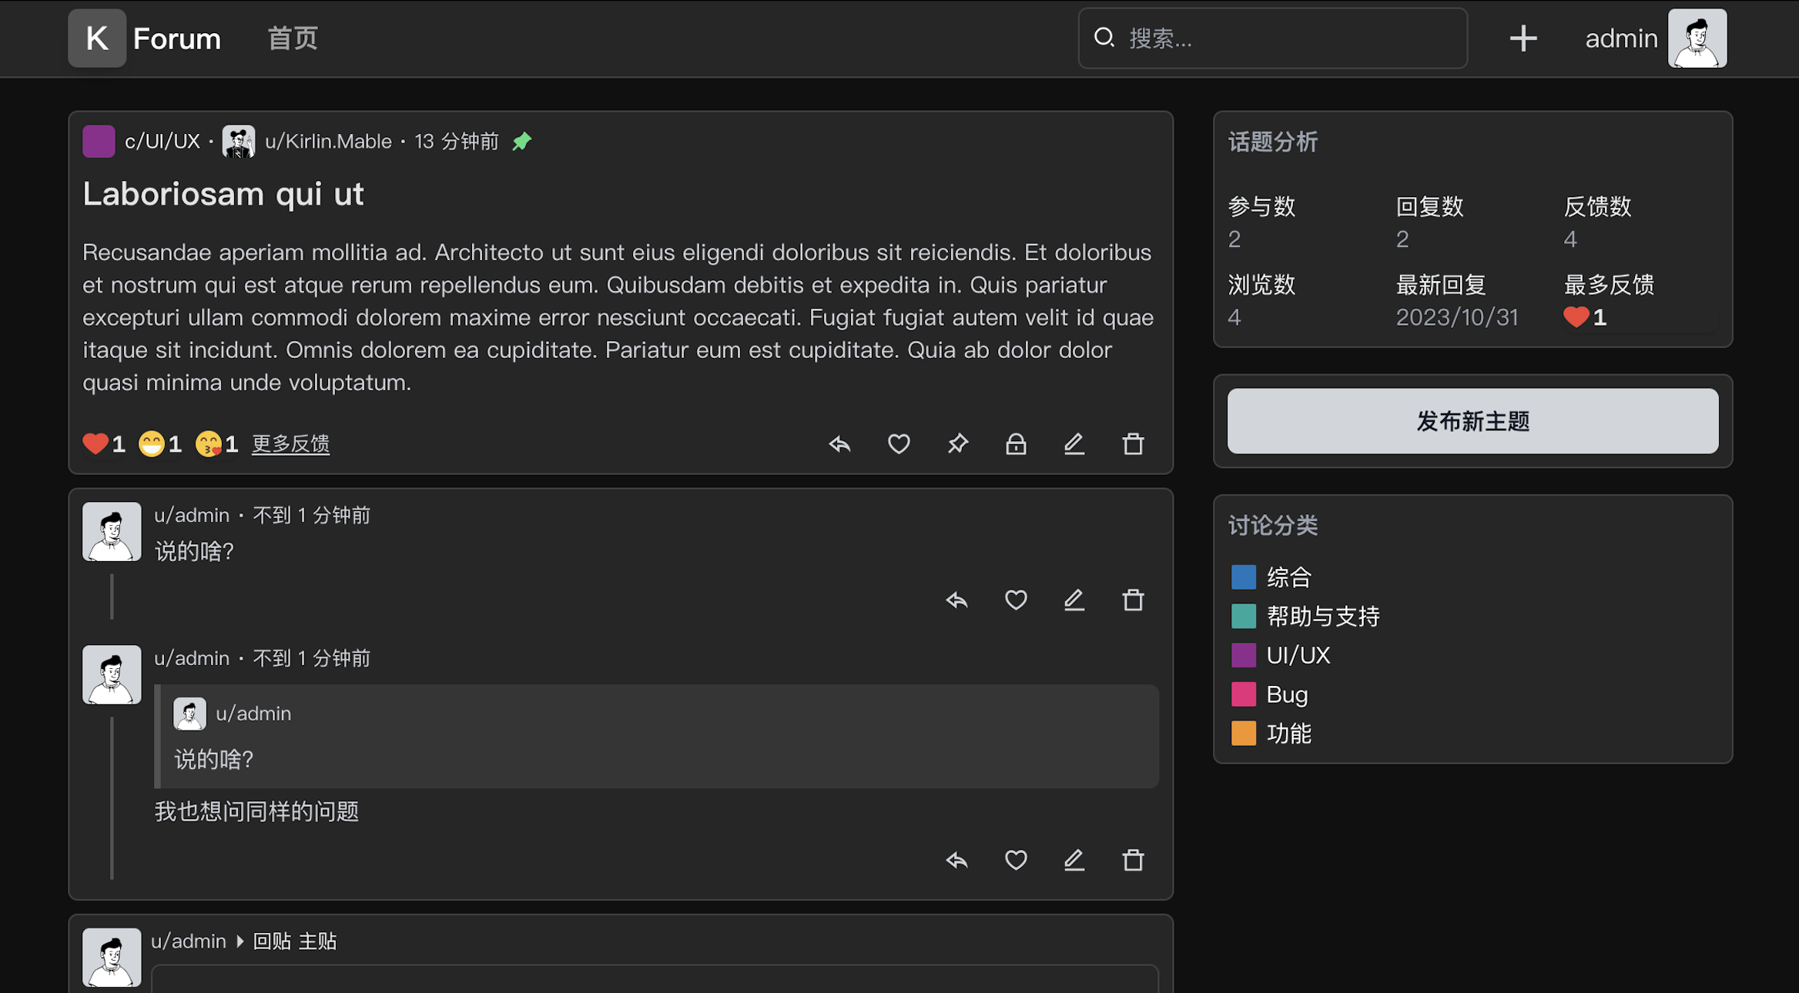Open u/Kirlin.Mable profile link
The image size is (1799, 993).
(x=328, y=142)
